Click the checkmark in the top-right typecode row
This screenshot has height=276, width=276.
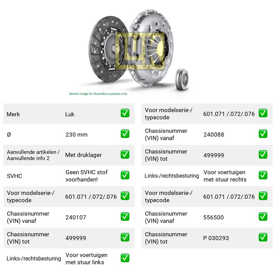263,113
